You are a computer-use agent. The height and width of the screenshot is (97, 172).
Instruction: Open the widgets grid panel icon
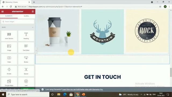pos(33,11)
